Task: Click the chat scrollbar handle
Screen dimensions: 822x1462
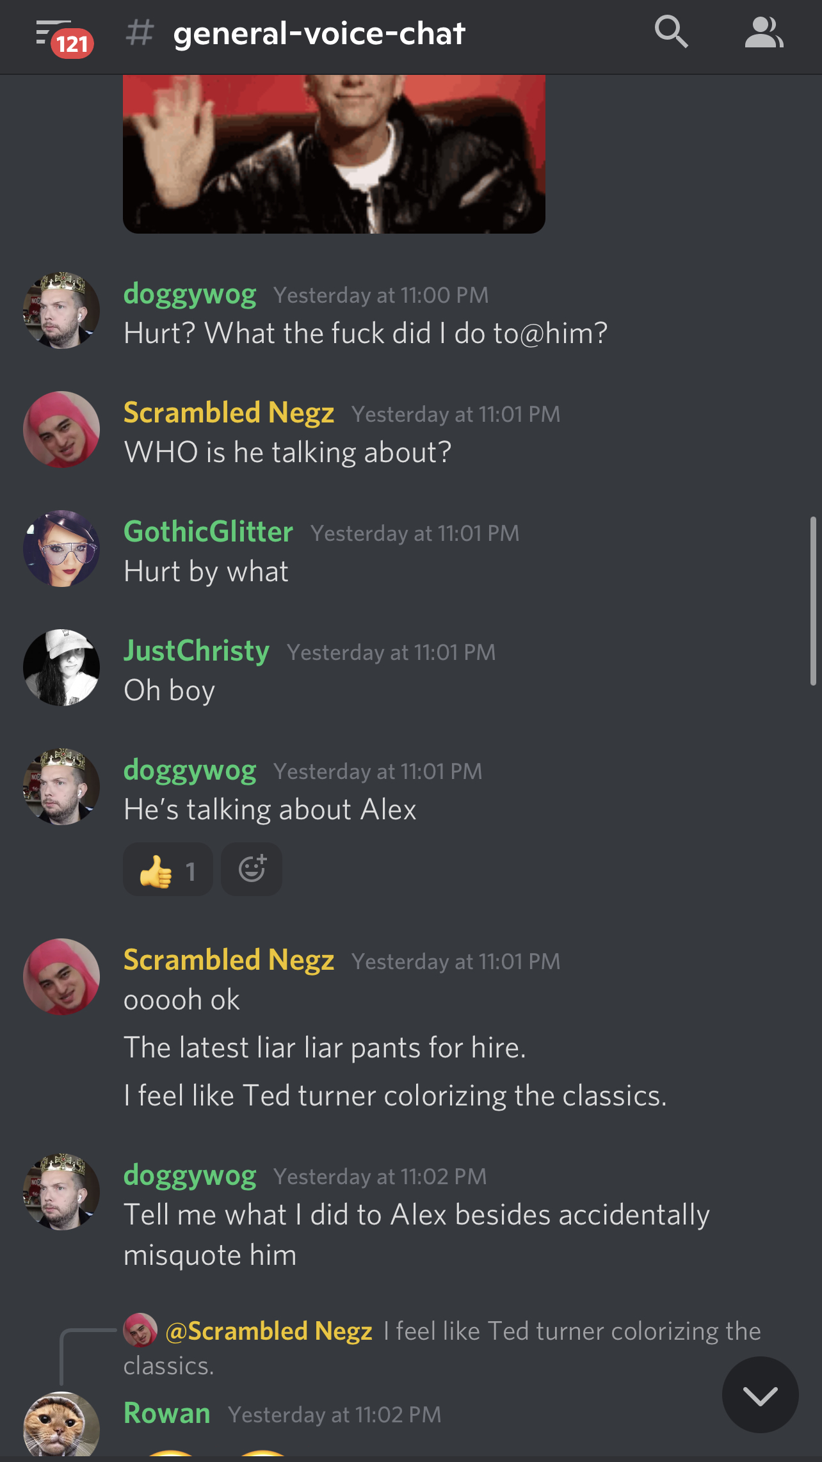Action: click(813, 600)
